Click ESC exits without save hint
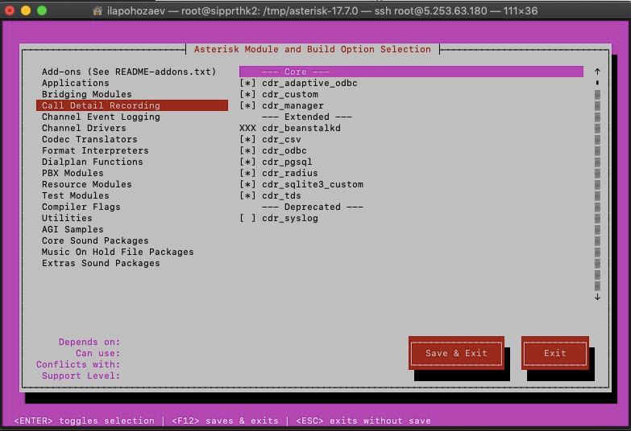This screenshot has height=431, width=631. (x=363, y=421)
